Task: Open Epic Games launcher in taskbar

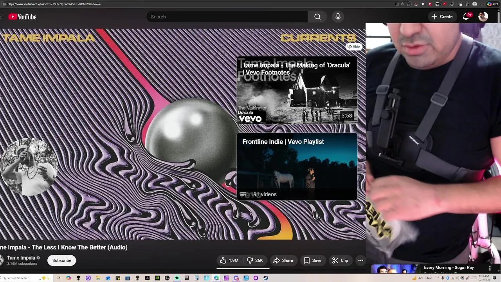Action: (x=187, y=278)
